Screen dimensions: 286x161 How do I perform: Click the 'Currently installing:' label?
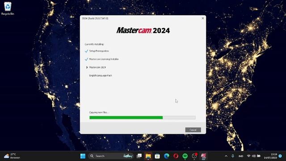click(x=94, y=44)
